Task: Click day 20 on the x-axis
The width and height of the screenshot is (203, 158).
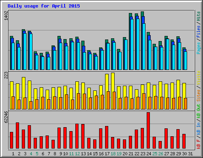Action: pos(125,154)
